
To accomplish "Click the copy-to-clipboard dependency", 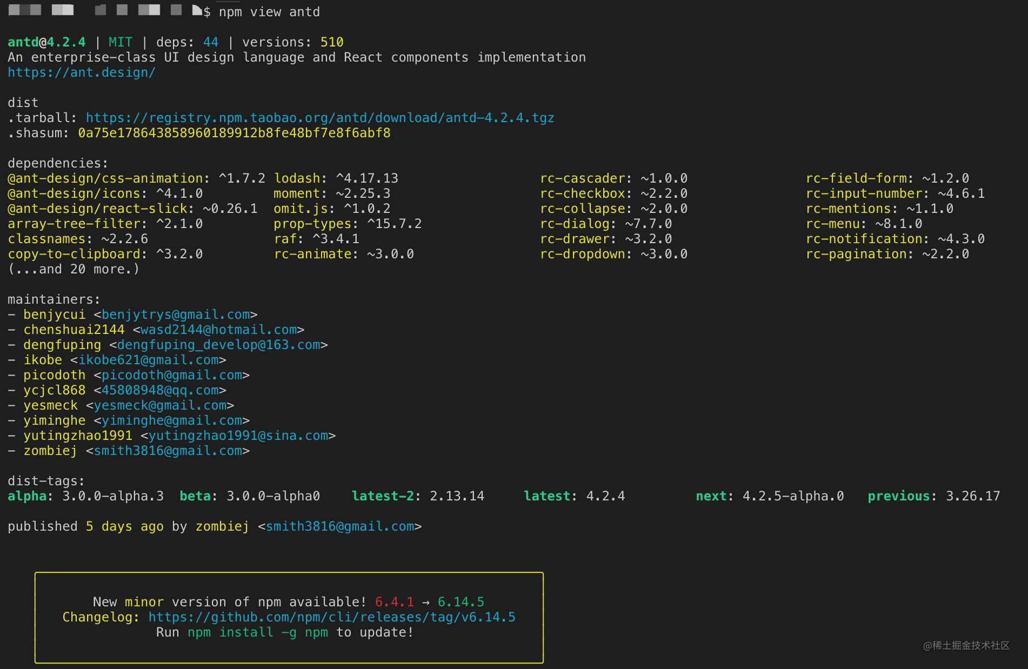I will pos(105,254).
